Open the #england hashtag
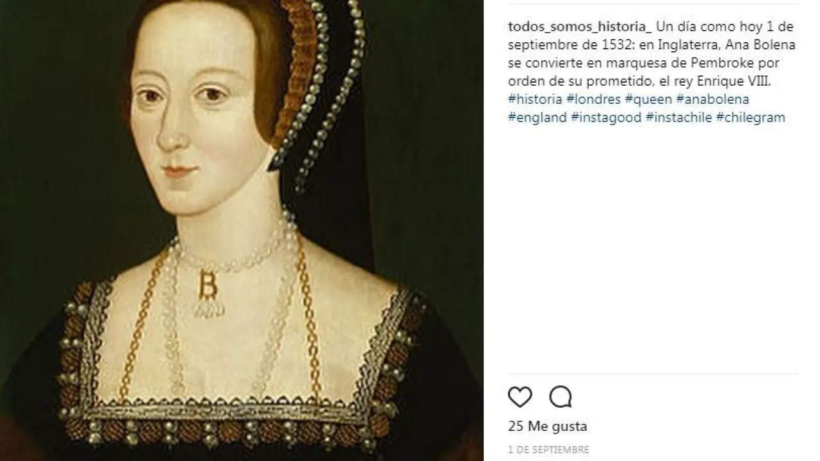Image resolution: width=820 pixels, height=461 pixels. tap(537, 118)
